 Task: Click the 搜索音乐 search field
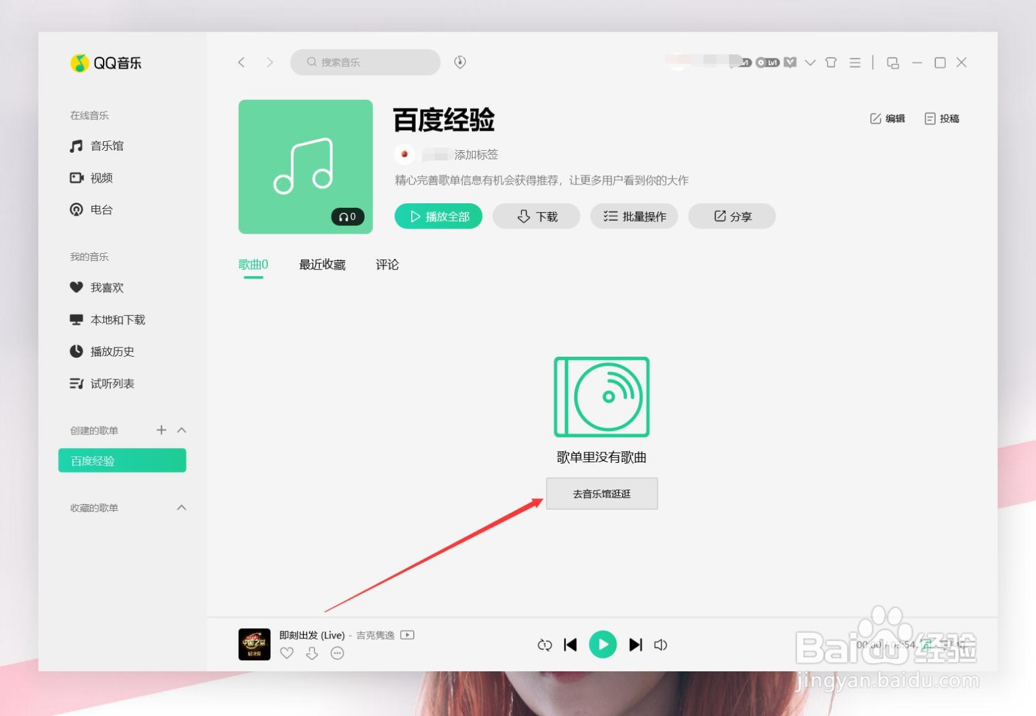pyautogui.click(x=365, y=62)
